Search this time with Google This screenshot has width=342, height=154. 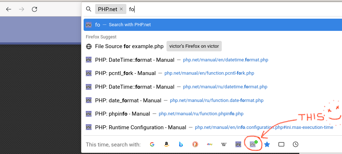(152, 144)
